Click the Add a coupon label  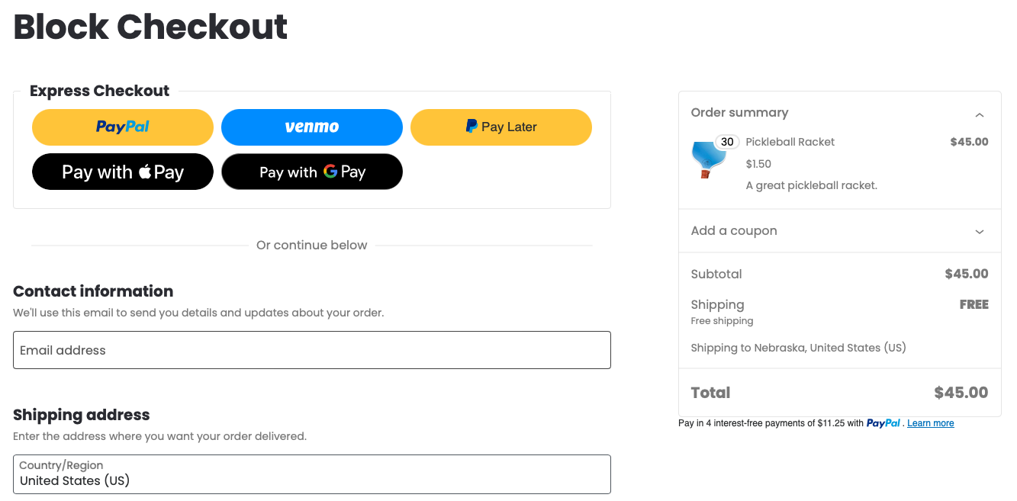tap(733, 231)
